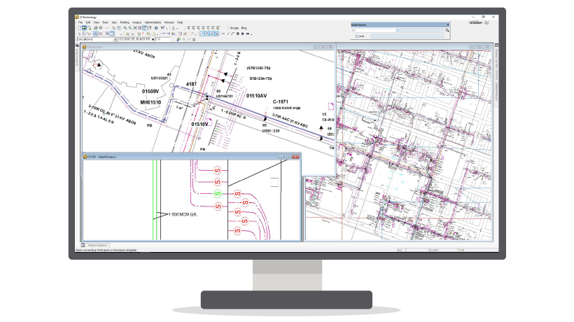This screenshot has width=574, height=322.
Task: Close the DetailWindow1 window
Action: [296, 156]
